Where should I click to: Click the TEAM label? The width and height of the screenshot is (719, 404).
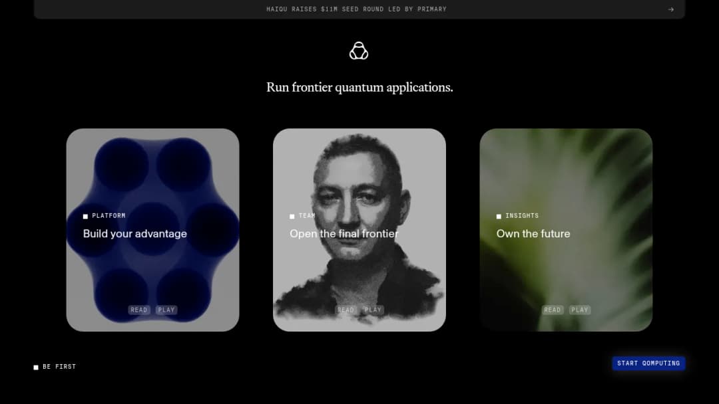(x=307, y=215)
